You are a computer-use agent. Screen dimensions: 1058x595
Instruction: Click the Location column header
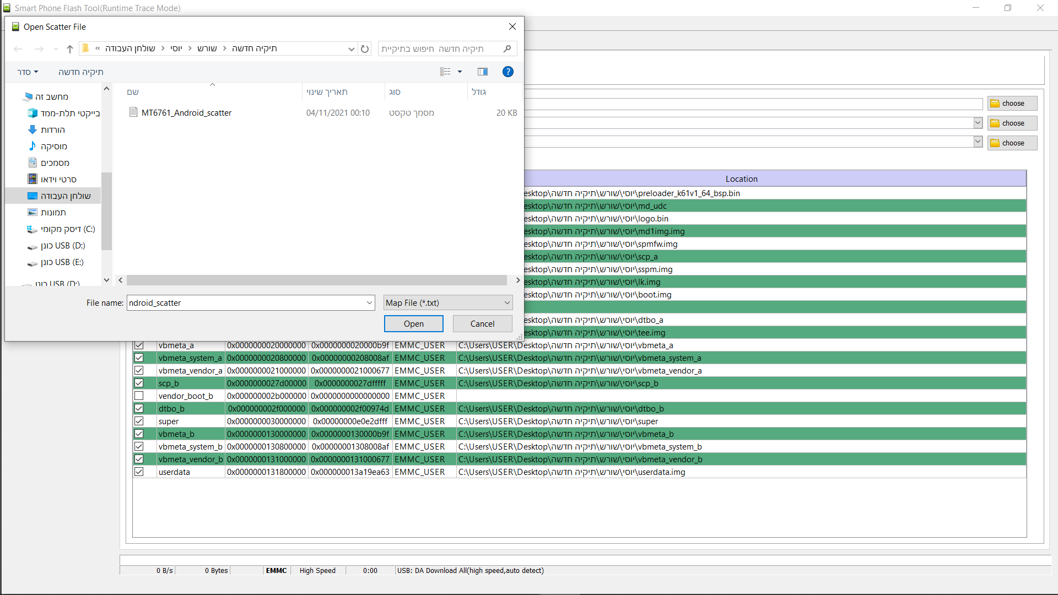coord(742,179)
